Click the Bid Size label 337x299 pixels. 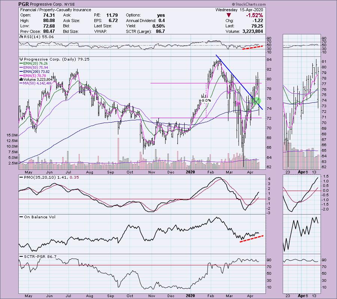click(71, 31)
